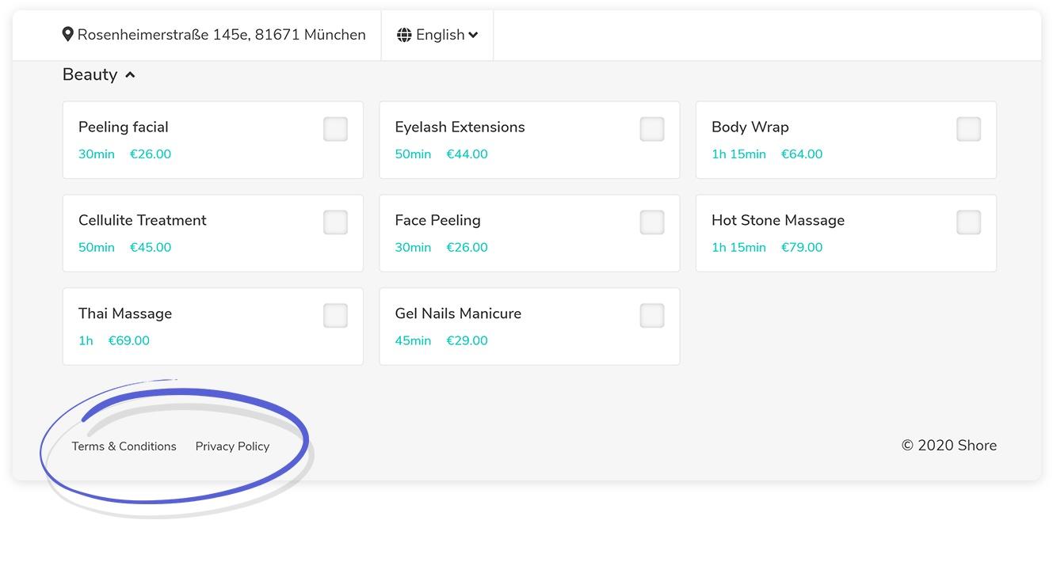Click the Body Wrap service title

750,127
